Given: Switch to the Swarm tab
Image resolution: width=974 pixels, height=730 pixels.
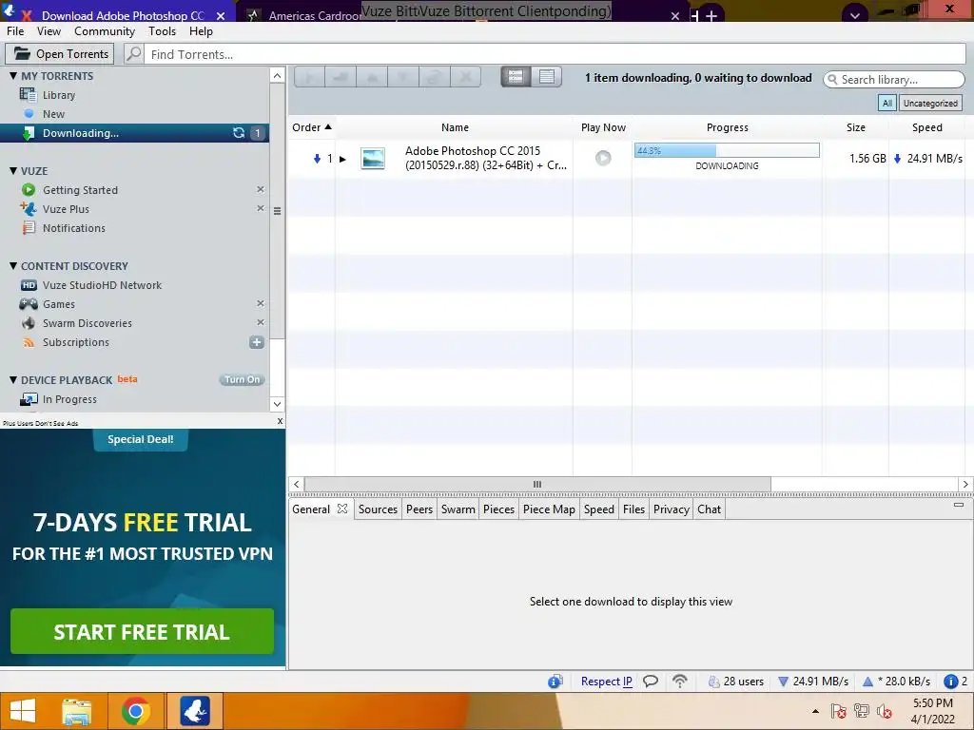Looking at the screenshot, I should click(458, 509).
